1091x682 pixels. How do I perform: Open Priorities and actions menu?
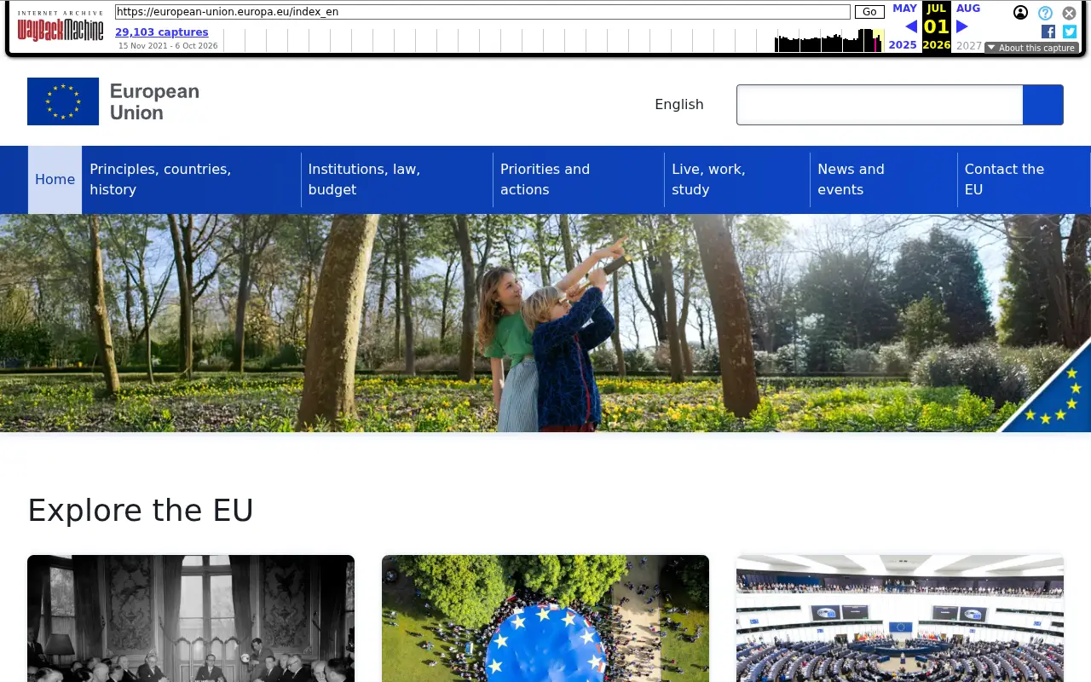(579, 180)
